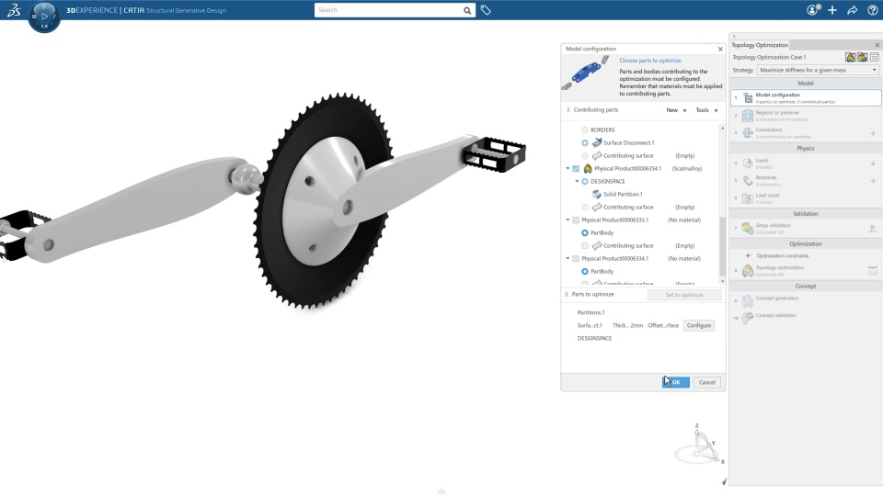Select Concept generation step
The image size is (883, 496).
[806, 301]
